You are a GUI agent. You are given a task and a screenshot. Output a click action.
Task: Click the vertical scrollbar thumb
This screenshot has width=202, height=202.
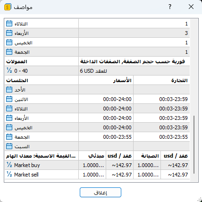point(194,144)
